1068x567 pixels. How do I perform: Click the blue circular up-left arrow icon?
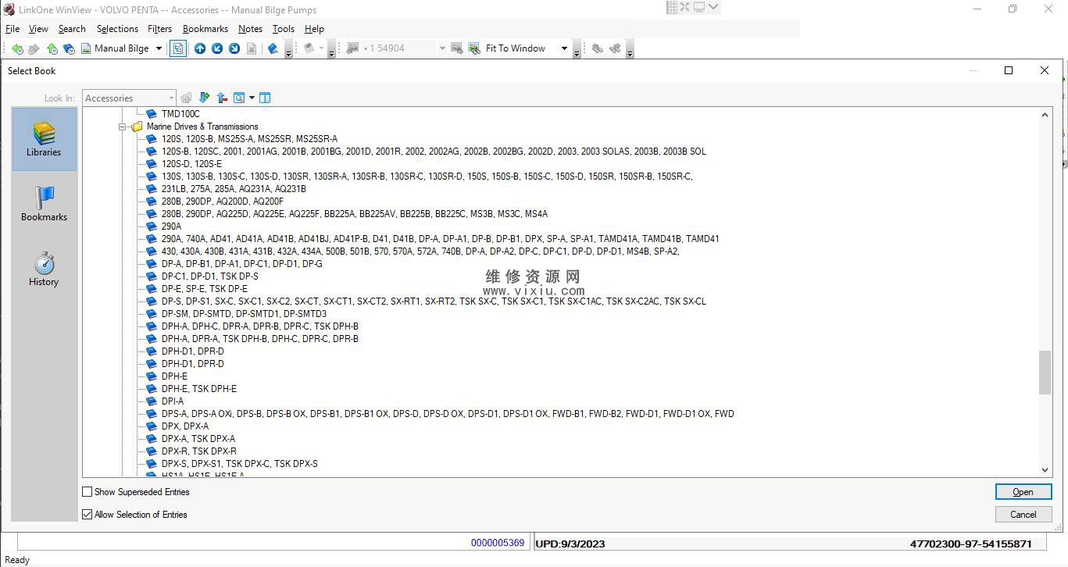(x=217, y=48)
